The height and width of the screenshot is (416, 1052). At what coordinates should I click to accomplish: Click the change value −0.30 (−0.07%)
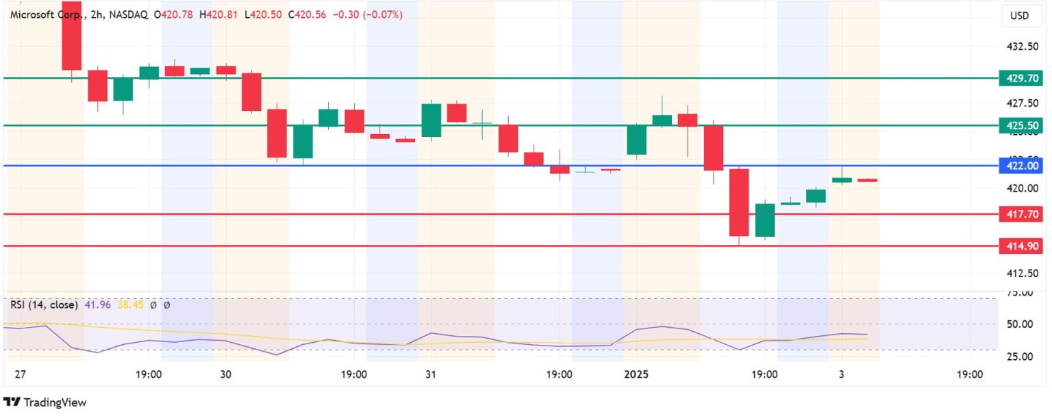tap(367, 14)
